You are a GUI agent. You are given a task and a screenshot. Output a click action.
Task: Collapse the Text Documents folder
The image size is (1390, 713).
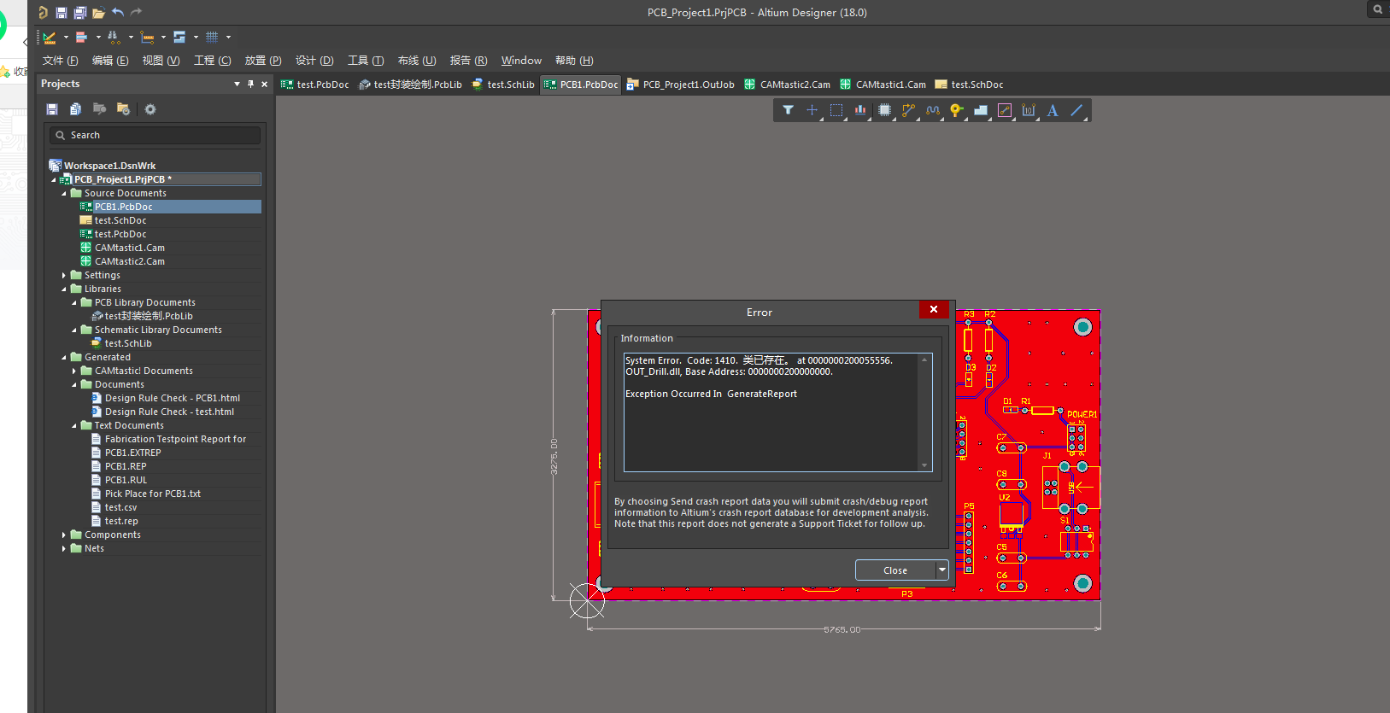pyautogui.click(x=74, y=426)
